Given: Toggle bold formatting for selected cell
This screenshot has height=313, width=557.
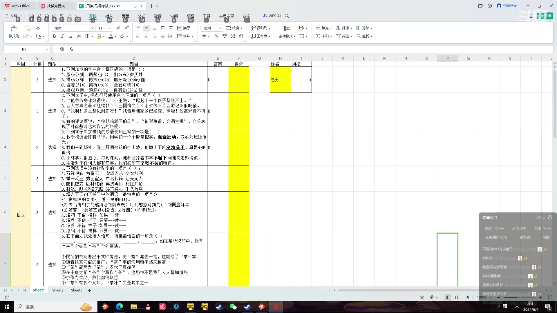Looking at the screenshot, I should 54,36.
